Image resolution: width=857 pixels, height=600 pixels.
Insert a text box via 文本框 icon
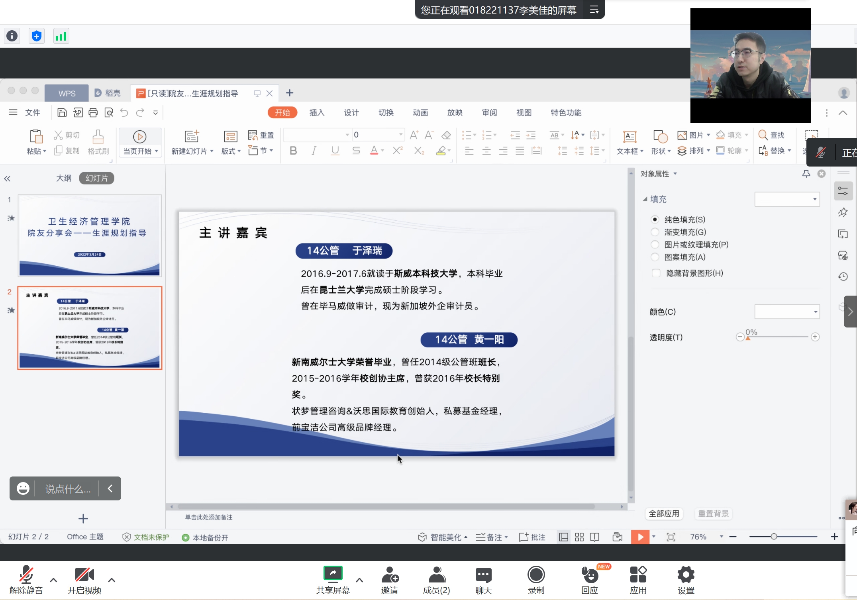click(x=630, y=137)
